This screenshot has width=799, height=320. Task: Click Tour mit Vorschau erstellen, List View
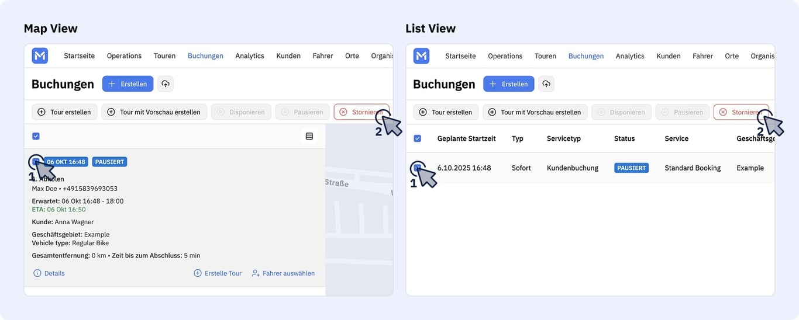click(535, 112)
